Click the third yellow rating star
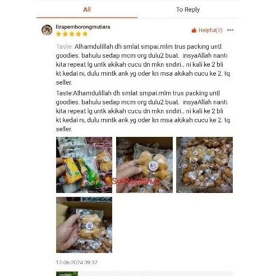This screenshot has width=276, height=276. 72,34
